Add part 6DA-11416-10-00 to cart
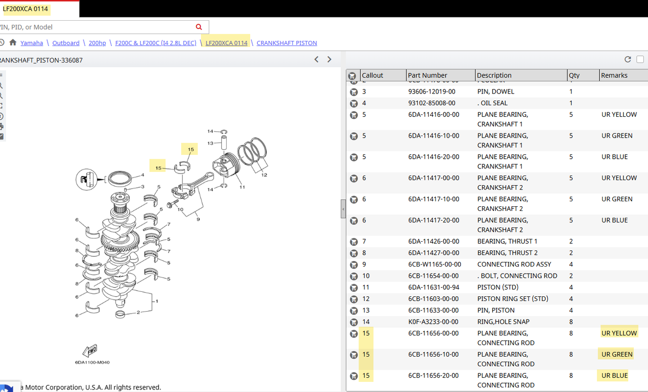This screenshot has width=648, height=392. point(353,136)
